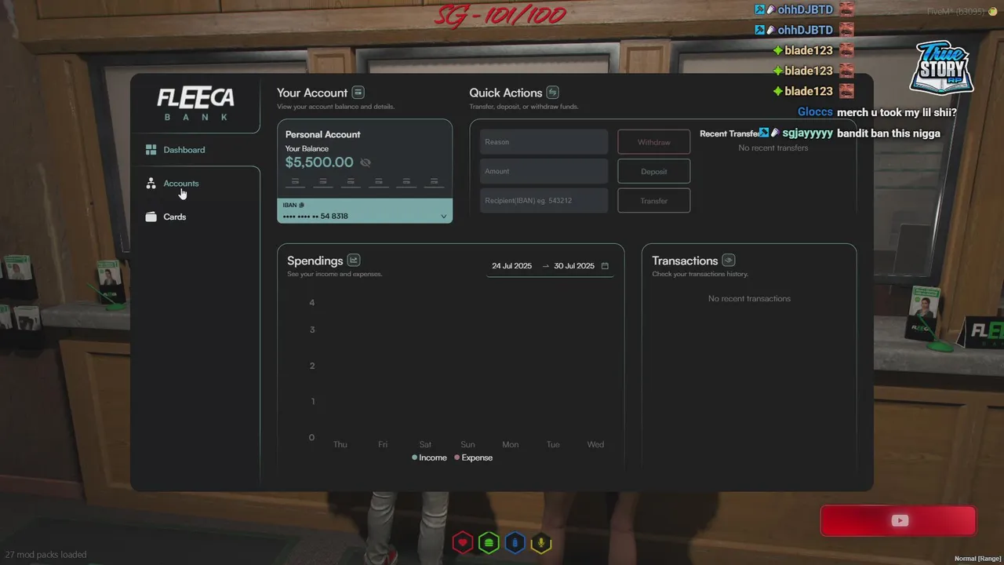Click the Cards wallet icon
1004x565 pixels.
pyautogui.click(x=151, y=217)
